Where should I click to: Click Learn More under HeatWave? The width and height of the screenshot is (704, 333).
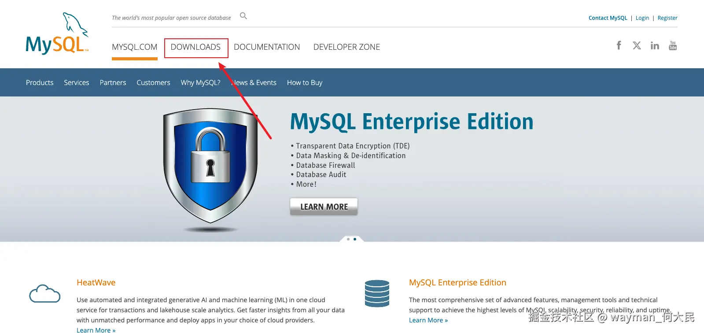click(96, 329)
